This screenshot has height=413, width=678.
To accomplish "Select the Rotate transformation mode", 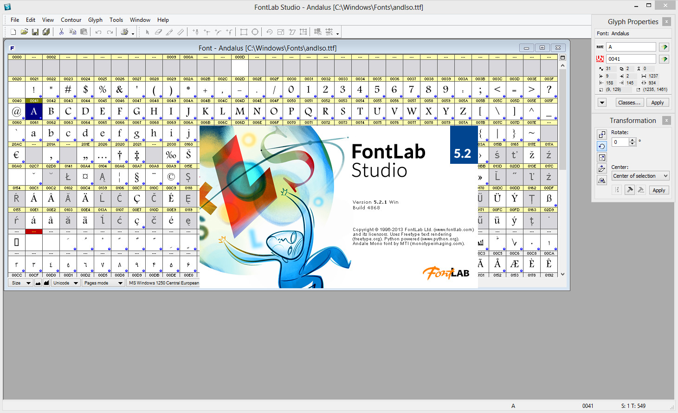I will [602, 146].
